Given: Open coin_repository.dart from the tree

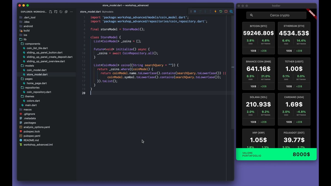Looking at the screenshot, I should tap(39, 92).
